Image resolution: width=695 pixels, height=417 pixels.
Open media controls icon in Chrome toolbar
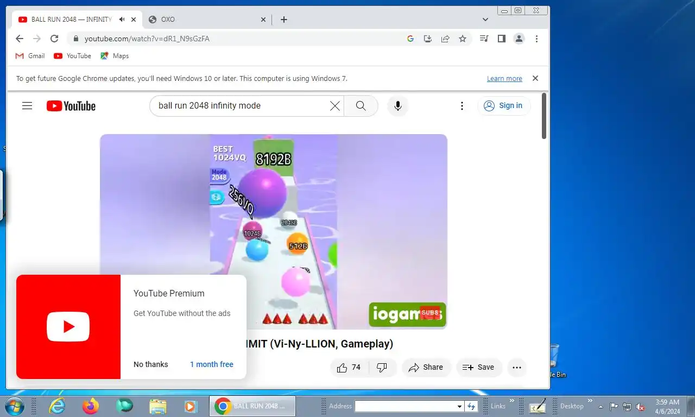484,39
